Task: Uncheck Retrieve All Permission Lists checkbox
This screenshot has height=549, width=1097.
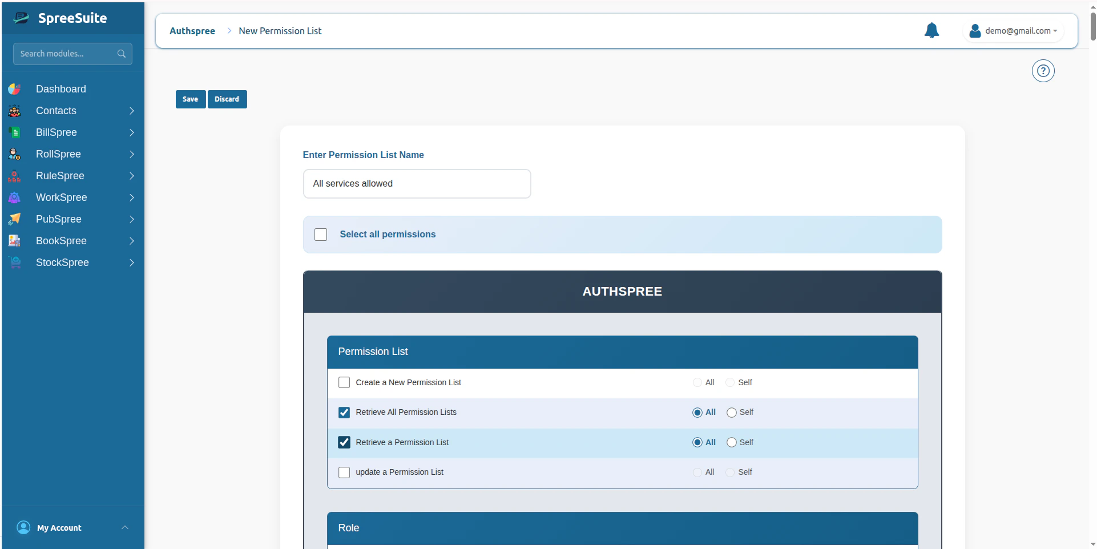Action: coord(344,413)
